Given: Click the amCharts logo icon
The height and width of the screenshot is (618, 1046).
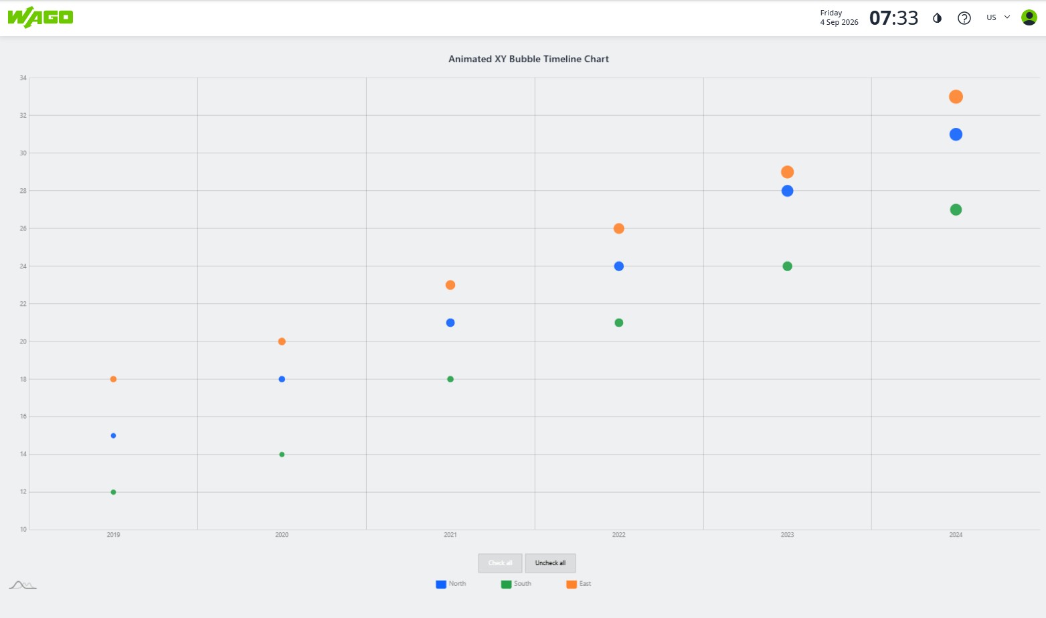Looking at the screenshot, I should pos(23,585).
